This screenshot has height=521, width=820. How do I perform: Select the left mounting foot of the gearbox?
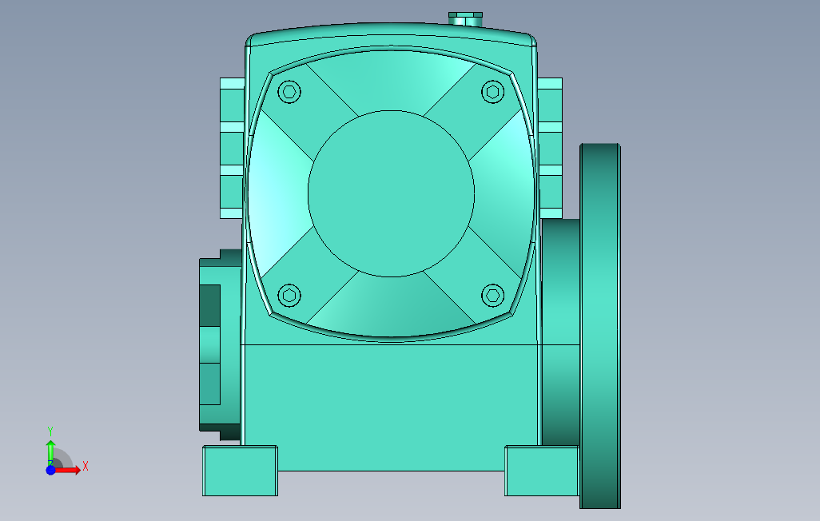(240, 471)
